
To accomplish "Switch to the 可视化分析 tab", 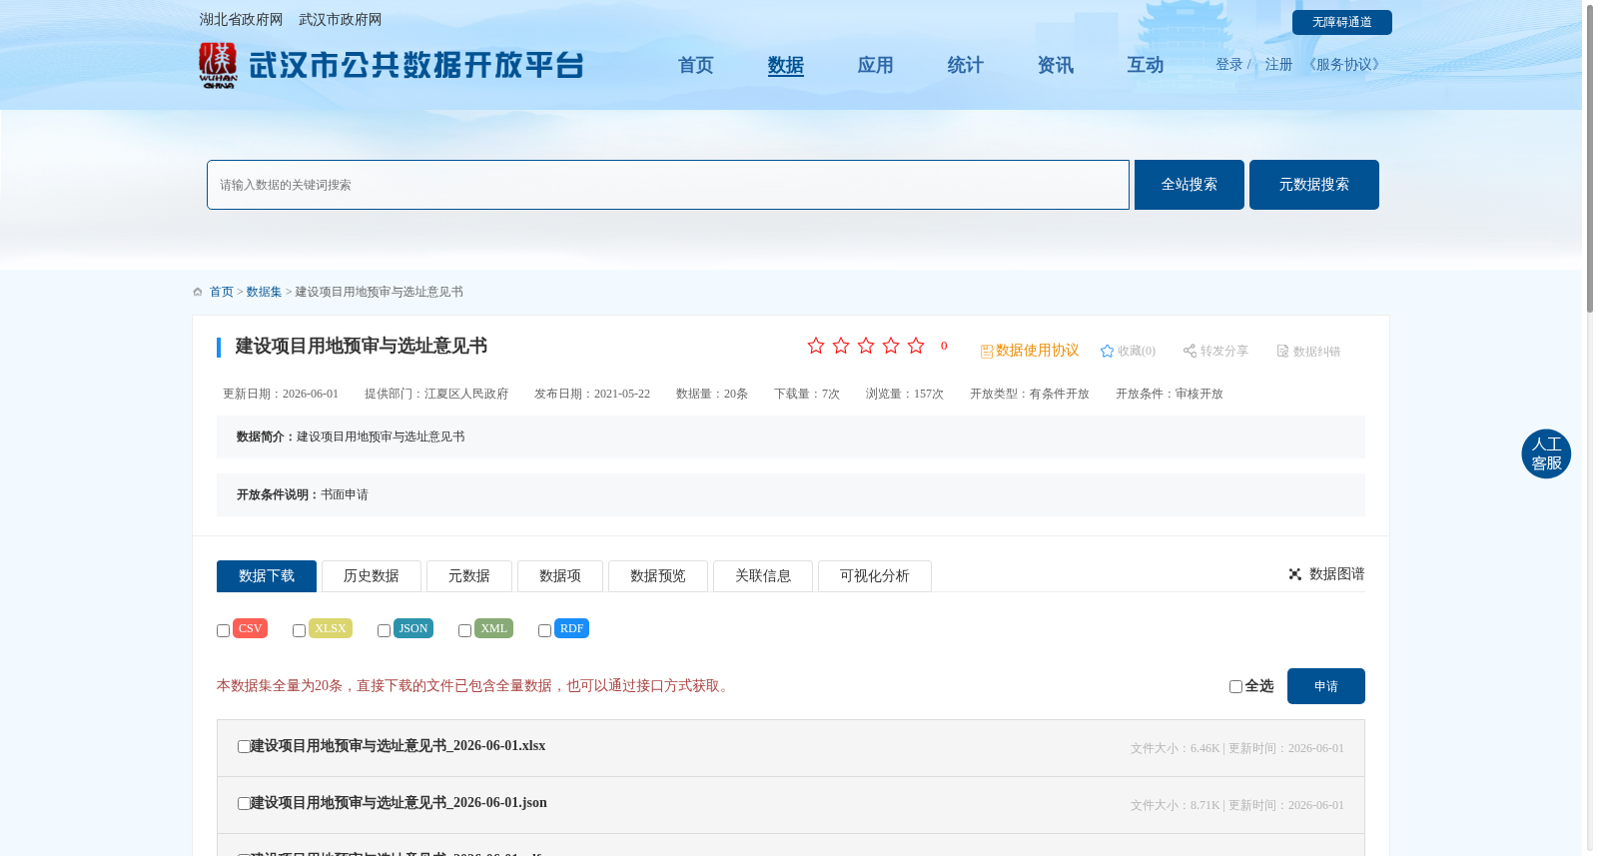I will [x=875, y=576].
